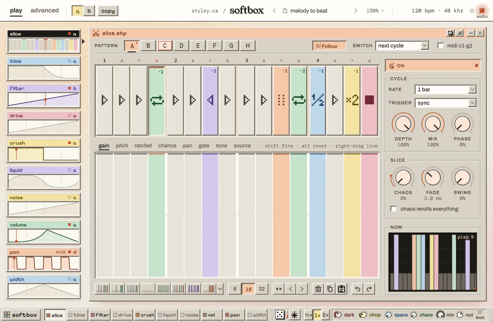The height and width of the screenshot is (322, 493).
Task: Click the bars graph icon in title bar
Action: [x=460, y=33]
